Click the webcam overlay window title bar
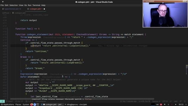This screenshot has height=106, width=188. pyautogui.click(x=165, y=1)
